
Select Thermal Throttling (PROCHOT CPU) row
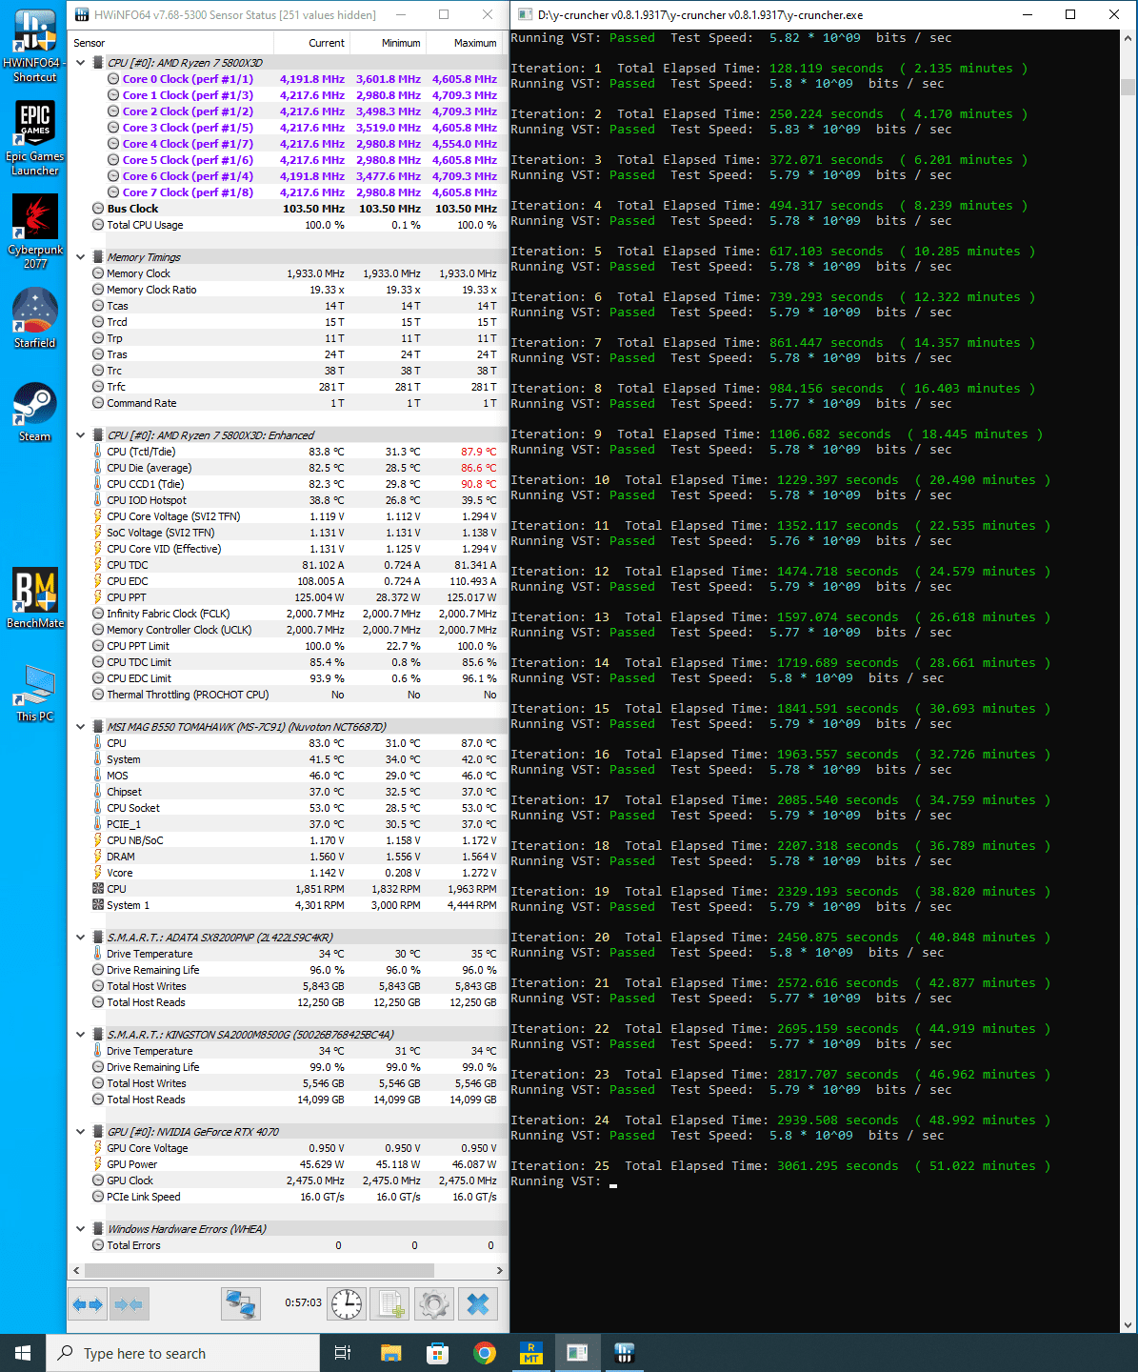coord(286,695)
